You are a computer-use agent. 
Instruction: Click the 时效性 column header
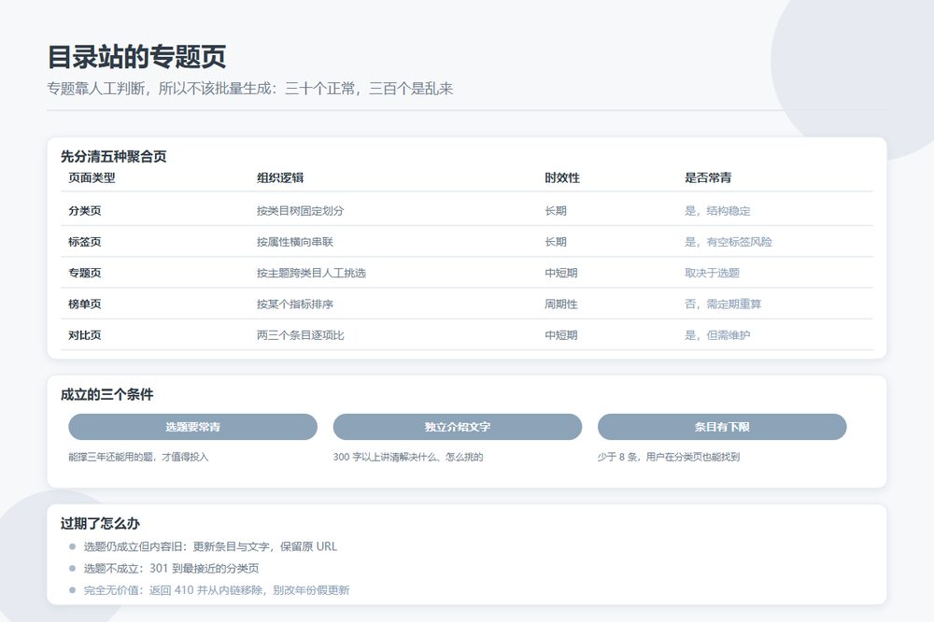click(561, 177)
